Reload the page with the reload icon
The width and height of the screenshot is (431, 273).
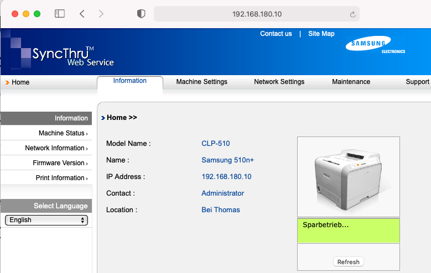tap(352, 14)
